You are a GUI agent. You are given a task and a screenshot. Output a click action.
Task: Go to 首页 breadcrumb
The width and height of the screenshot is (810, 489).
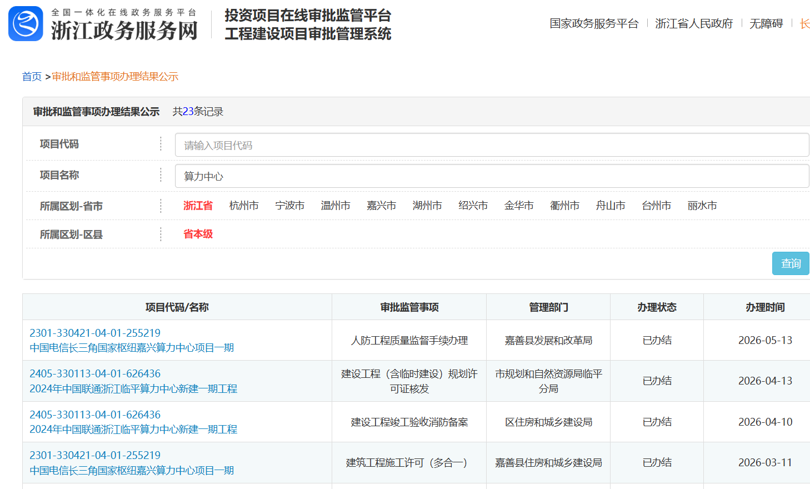pos(32,77)
